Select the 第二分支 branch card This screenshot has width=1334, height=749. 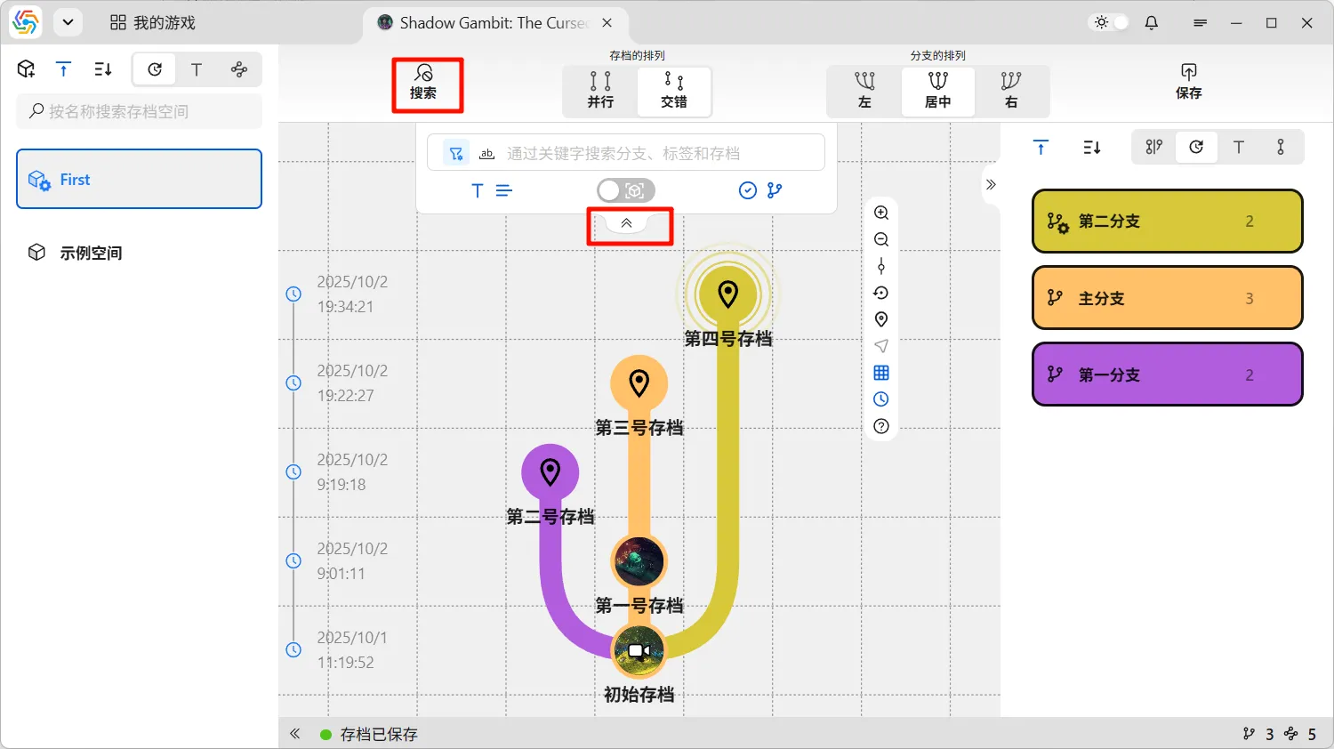(x=1167, y=221)
